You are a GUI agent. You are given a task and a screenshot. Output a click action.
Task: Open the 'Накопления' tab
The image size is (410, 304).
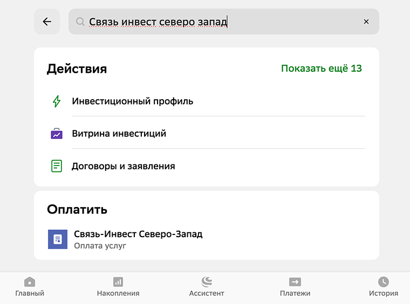[x=118, y=287]
